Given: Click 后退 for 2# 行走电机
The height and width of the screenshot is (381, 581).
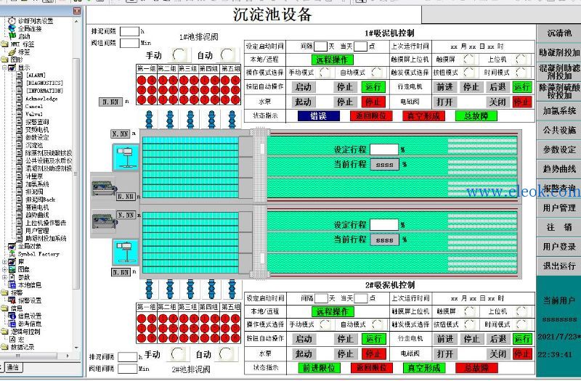Looking at the screenshot, I should pyautogui.click(x=497, y=339).
